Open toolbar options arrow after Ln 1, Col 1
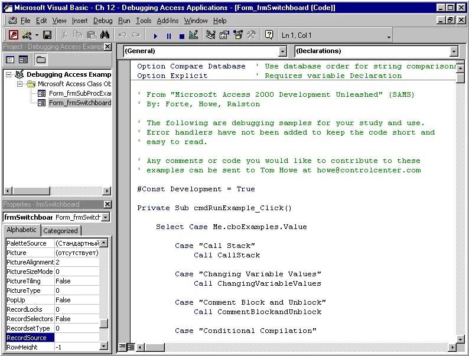This screenshot has width=469, height=356. pos(389,37)
